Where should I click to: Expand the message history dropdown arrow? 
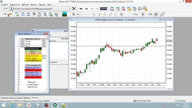point(70,9)
